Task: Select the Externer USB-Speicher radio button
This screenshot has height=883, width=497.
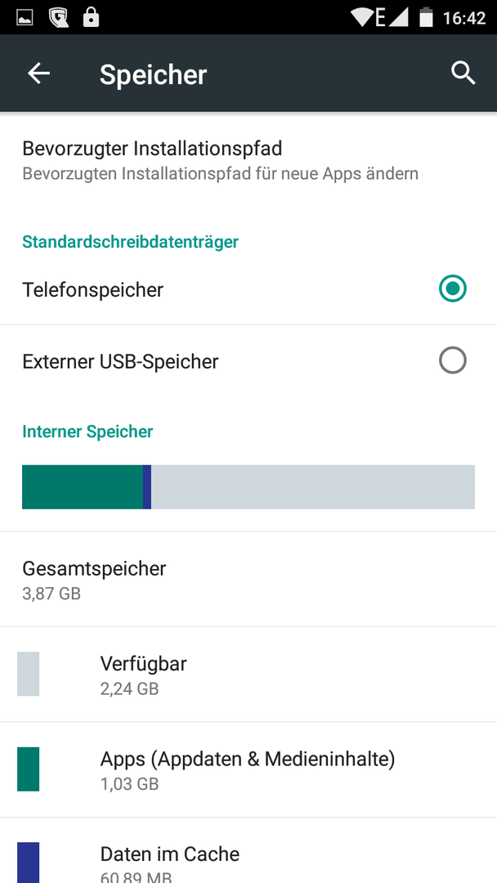Action: click(x=453, y=361)
